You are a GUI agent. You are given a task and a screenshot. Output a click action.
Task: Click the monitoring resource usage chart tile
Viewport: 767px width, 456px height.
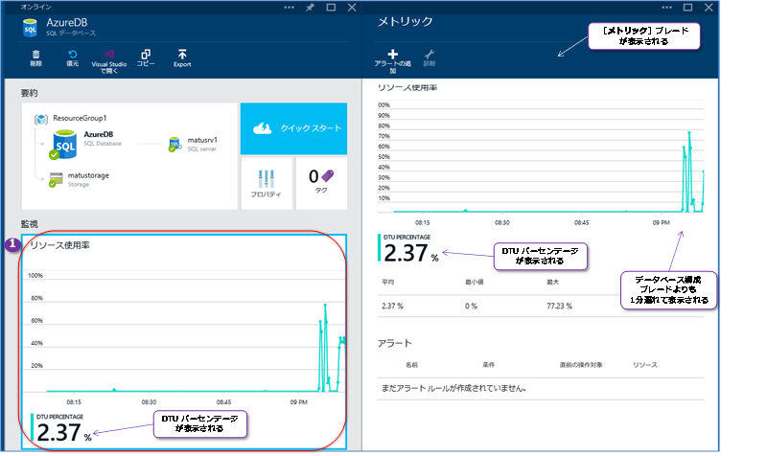pyautogui.click(x=184, y=341)
